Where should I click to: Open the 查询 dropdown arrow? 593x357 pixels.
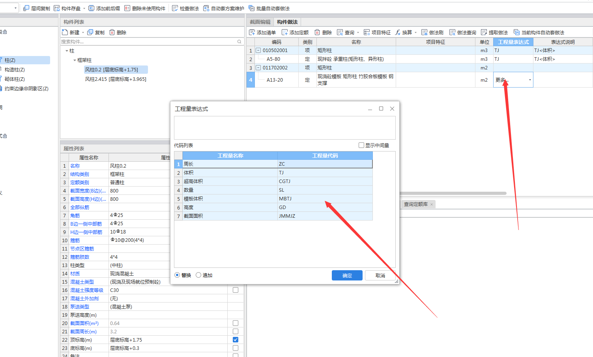point(358,32)
